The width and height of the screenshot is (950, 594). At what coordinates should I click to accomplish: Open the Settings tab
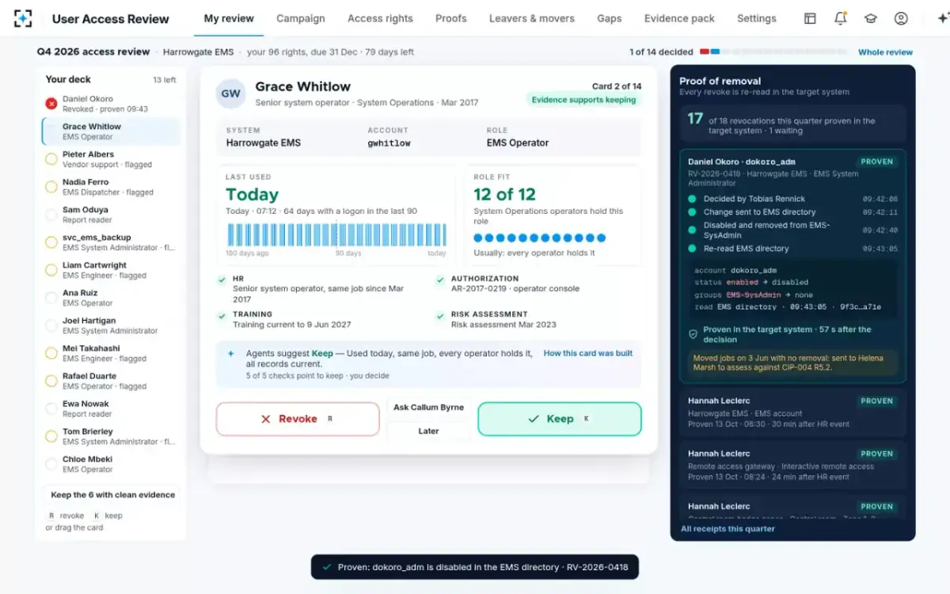[x=757, y=18]
